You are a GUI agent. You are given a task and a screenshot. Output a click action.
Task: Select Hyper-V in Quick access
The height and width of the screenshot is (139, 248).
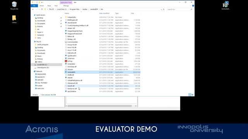[x=40, y=32]
